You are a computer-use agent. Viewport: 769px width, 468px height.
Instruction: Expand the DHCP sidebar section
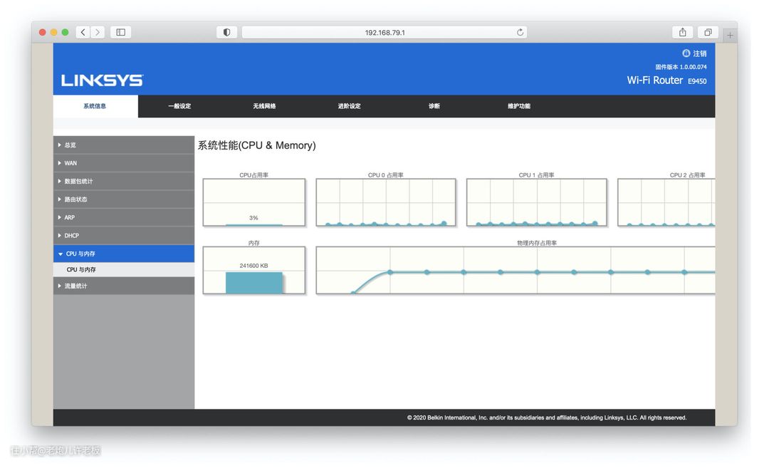[x=123, y=236]
